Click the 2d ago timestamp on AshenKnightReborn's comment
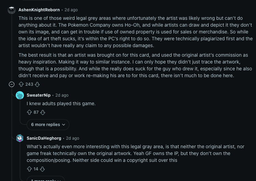Viewport: 256px width, 181px height. coord(71,10)
